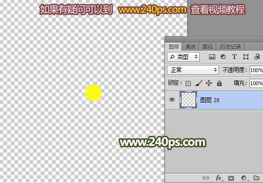Open the fx layer style menu
Viewport: 263px width, 183px height.
tap(219, 178)
